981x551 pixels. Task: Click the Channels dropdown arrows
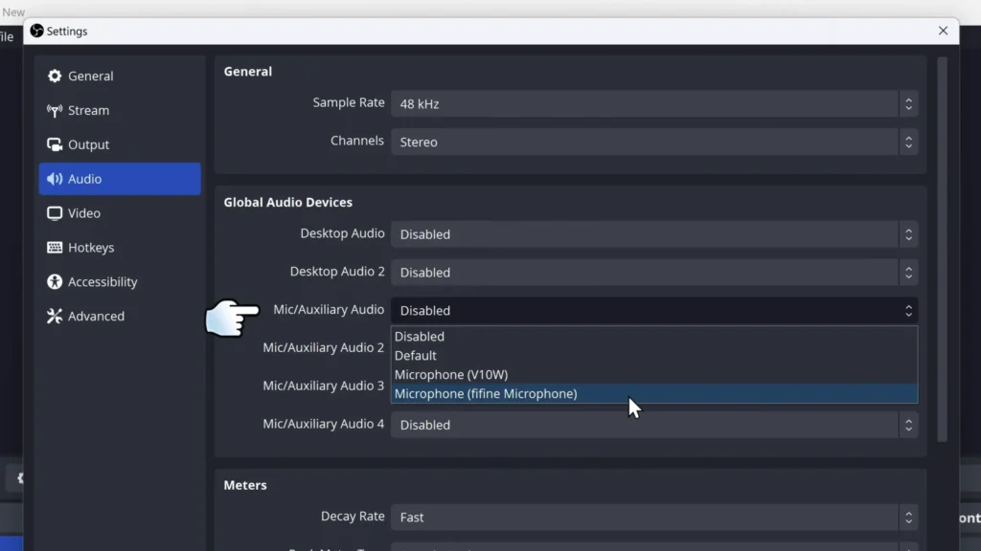pos(908,142)
